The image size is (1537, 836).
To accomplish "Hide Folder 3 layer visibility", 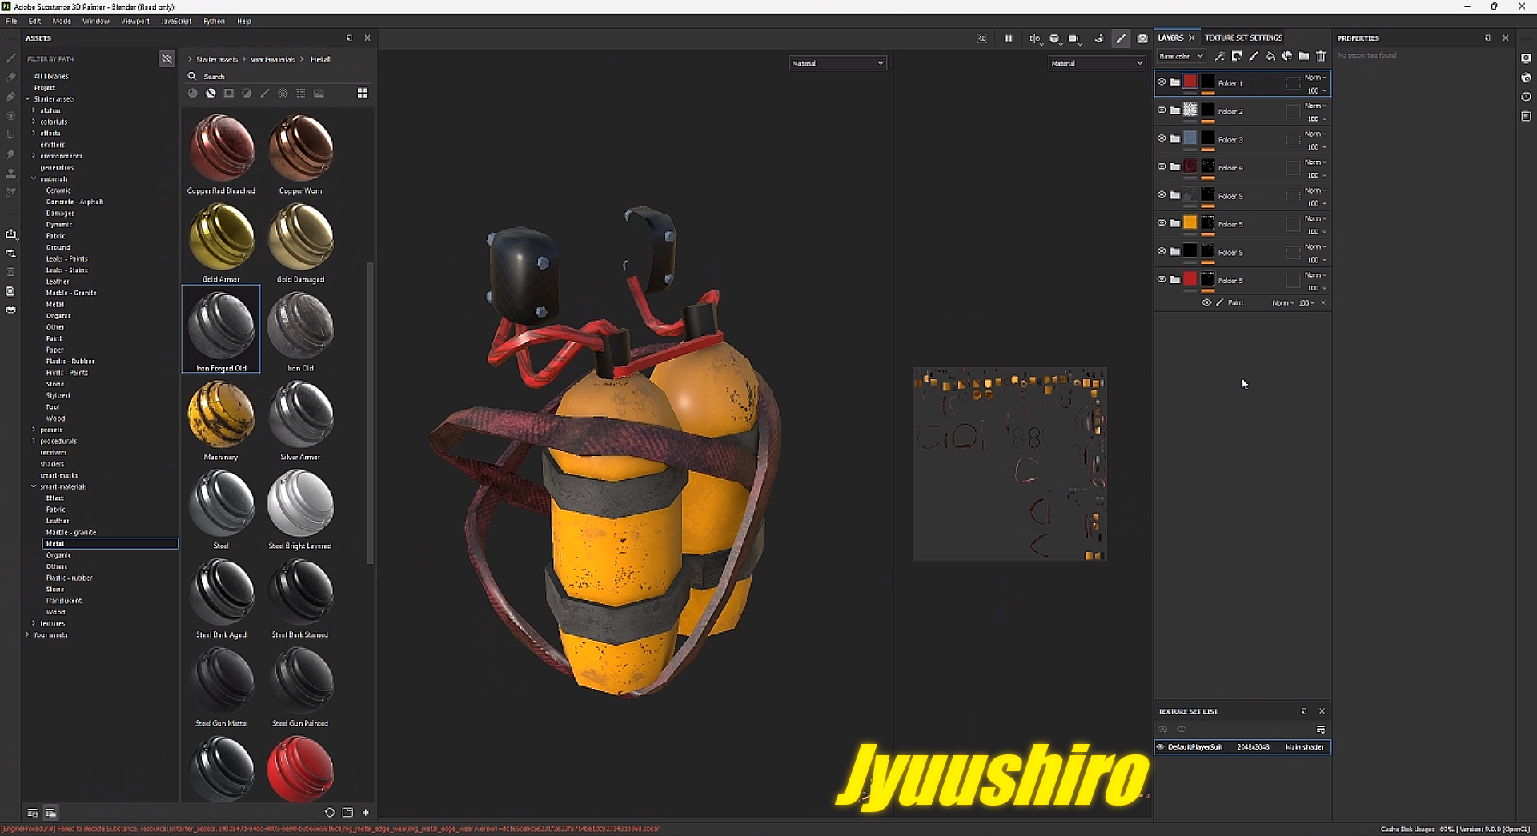I will pos(1162,138).
